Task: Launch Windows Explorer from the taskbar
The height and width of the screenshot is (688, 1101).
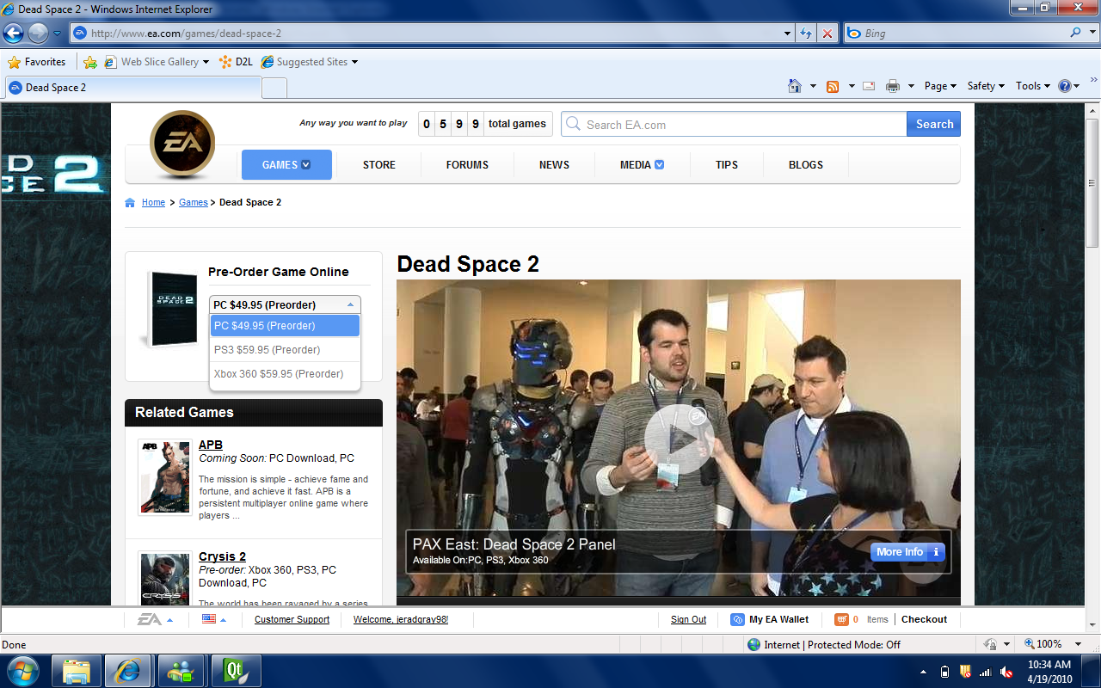Action: click(x=77, y=671)
